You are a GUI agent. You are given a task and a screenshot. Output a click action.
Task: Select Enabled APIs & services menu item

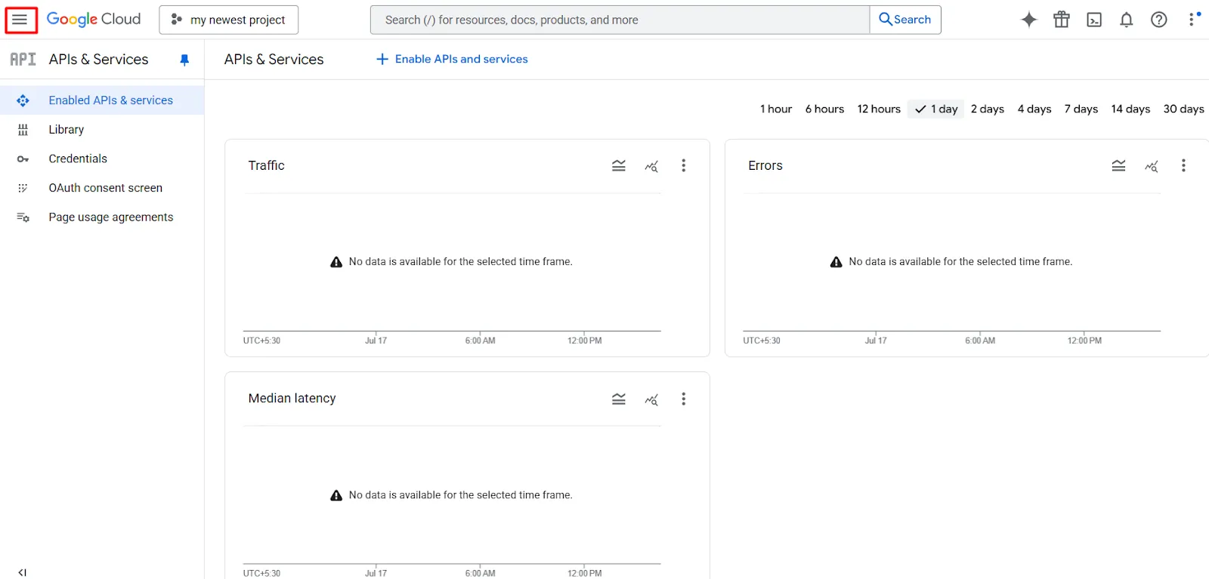pyautogui.click(x=102, y=100)
